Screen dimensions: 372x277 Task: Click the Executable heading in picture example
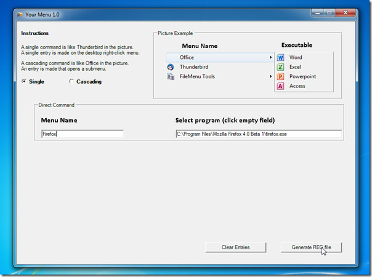(x=297, y=45)
